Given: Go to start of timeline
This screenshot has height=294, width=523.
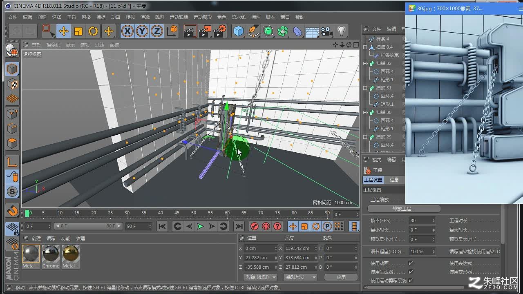Looking at the screenshot, I should tap(162, 226).
